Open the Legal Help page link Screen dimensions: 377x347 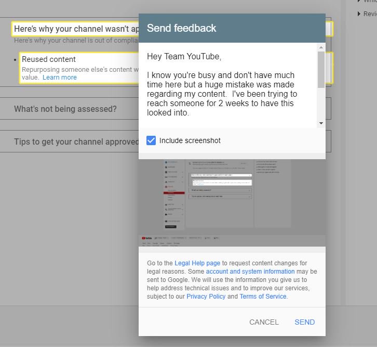(x=197, y=263)
